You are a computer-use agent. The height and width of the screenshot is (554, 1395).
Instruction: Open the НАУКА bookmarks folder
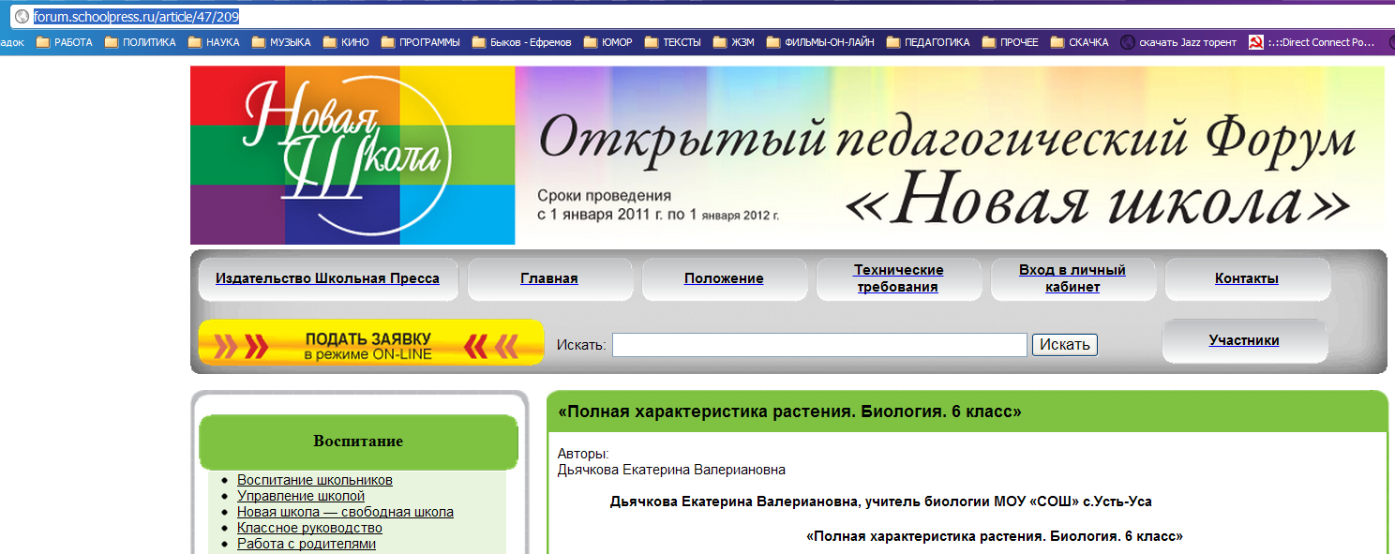214,42
